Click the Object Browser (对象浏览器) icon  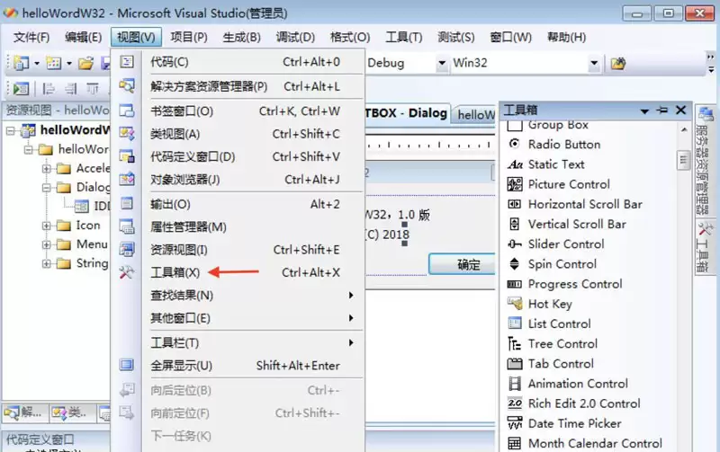tap(127, 179)
